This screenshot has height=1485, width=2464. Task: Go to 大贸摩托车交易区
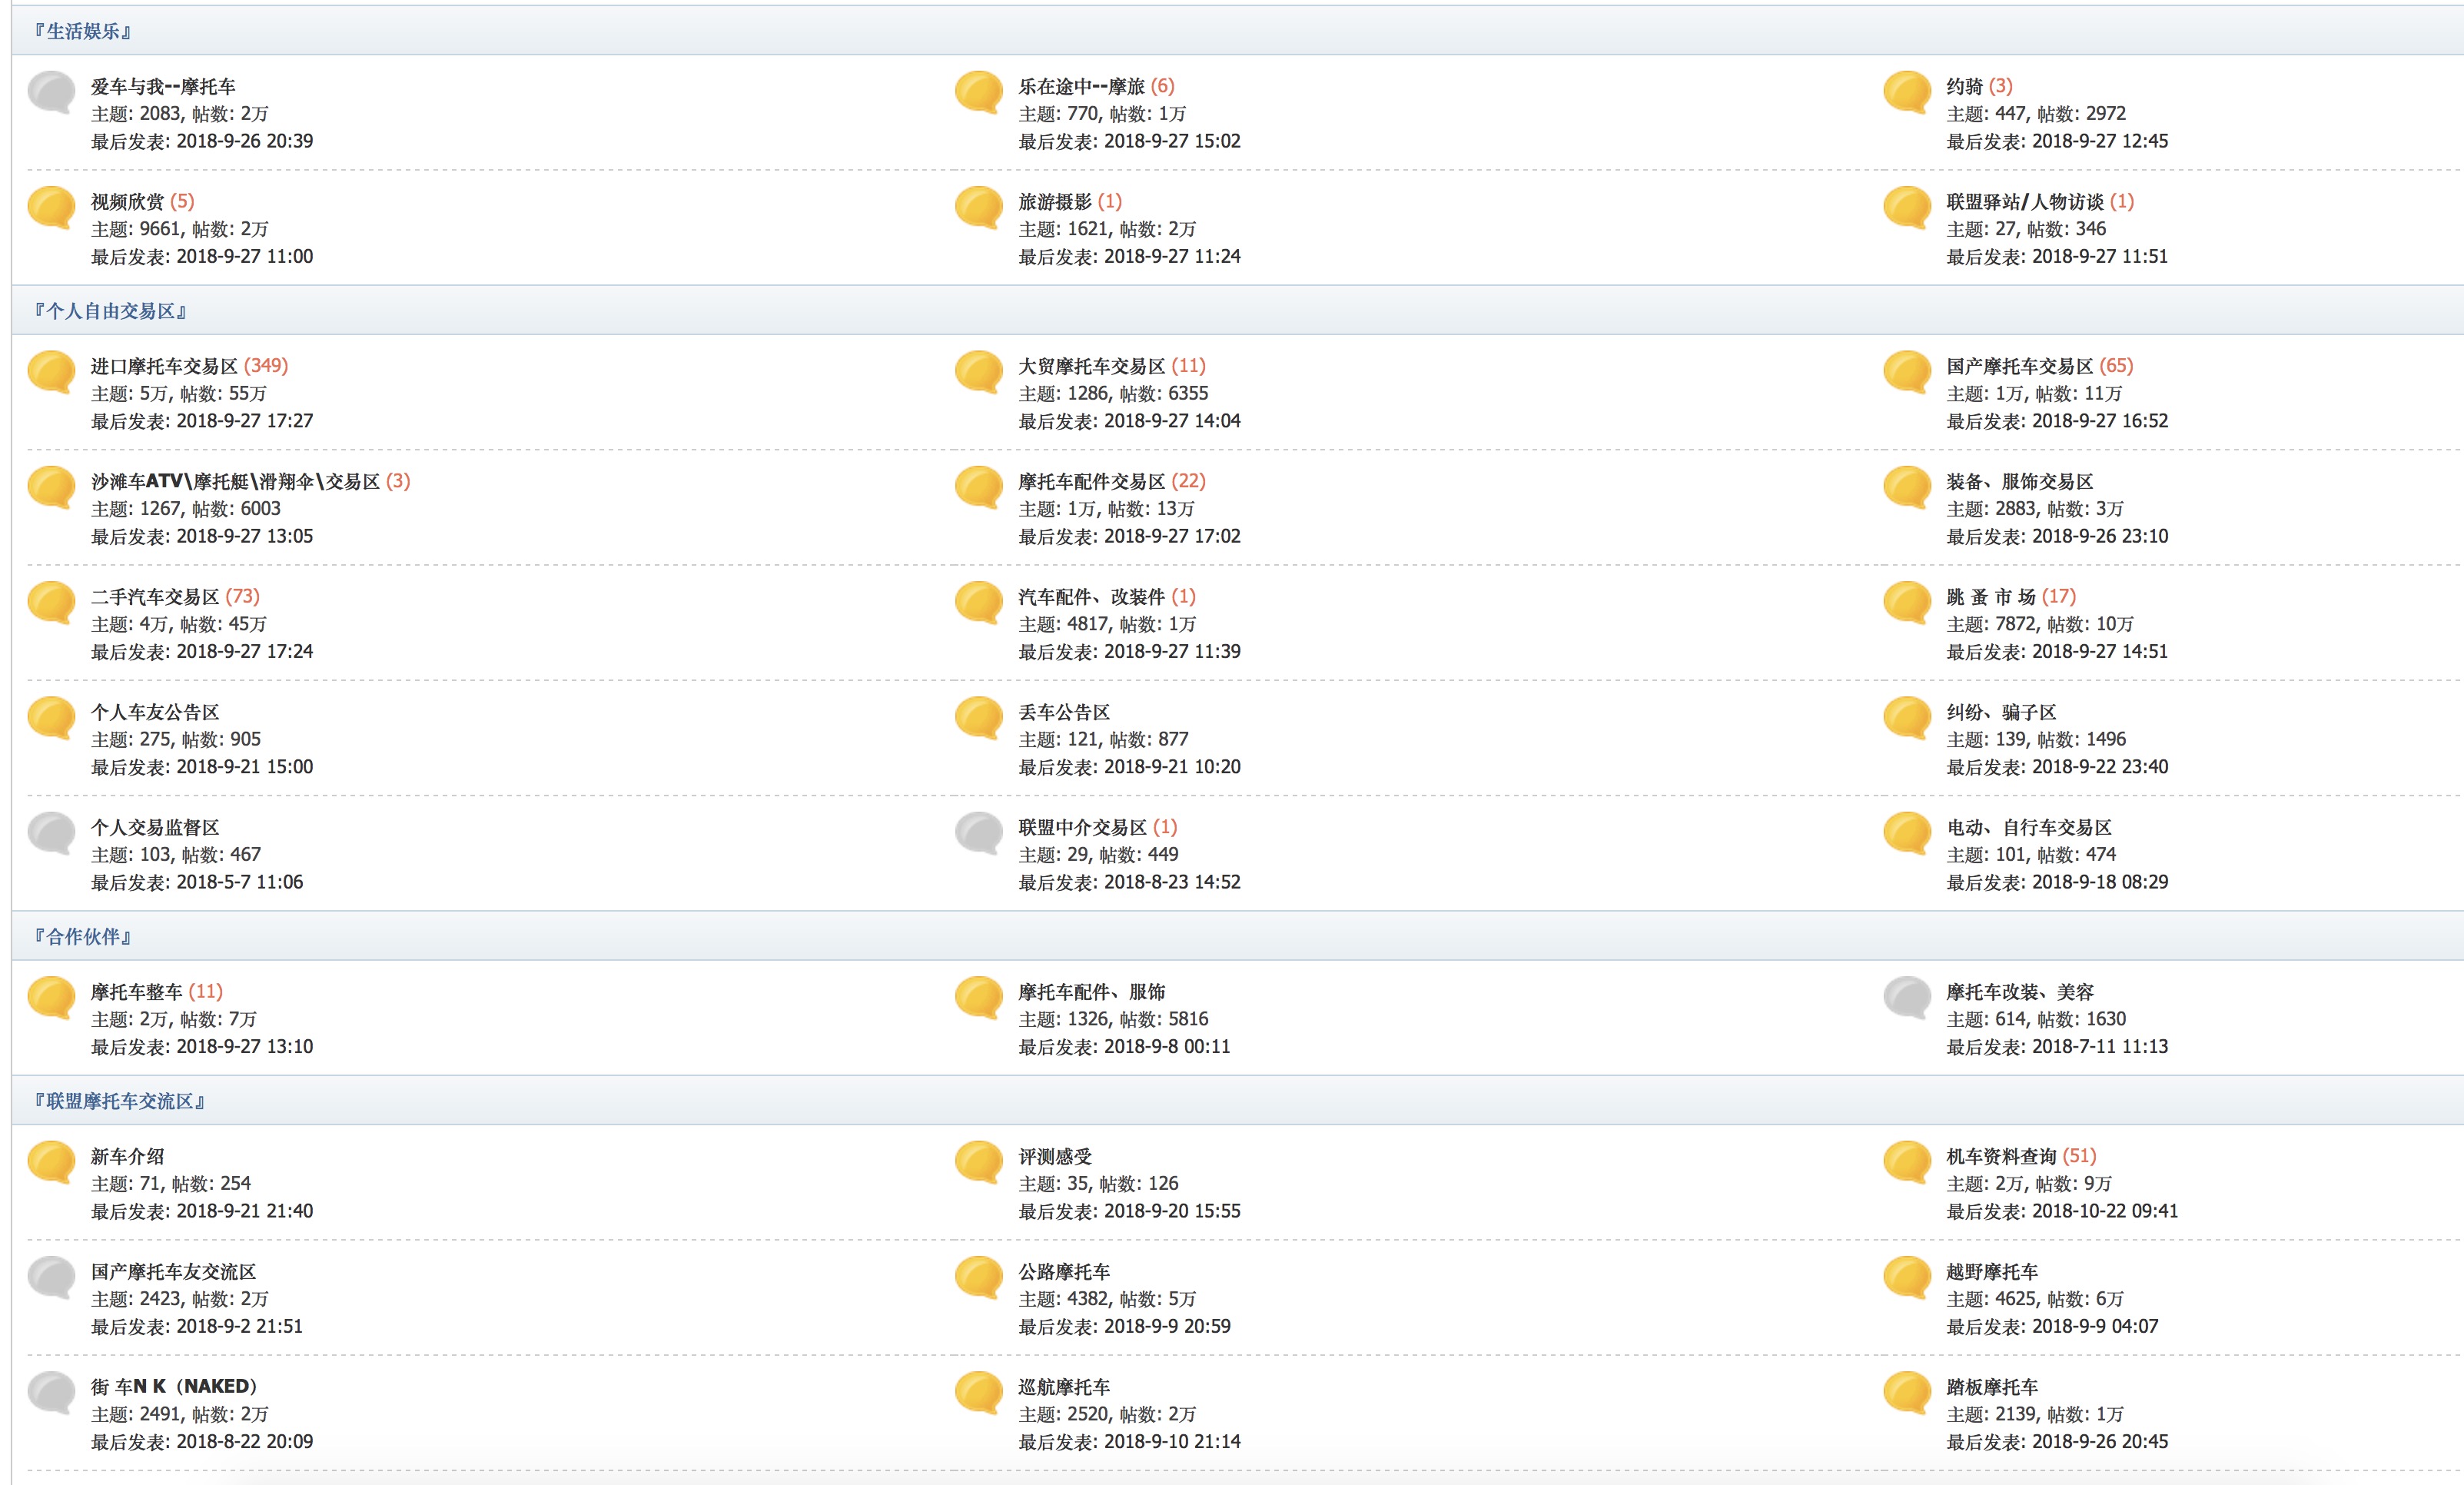click(1091, 367)
